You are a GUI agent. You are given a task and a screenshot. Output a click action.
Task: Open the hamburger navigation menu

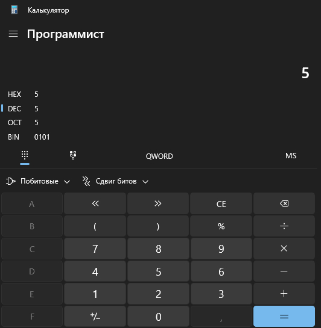click(x=13, y=34)
